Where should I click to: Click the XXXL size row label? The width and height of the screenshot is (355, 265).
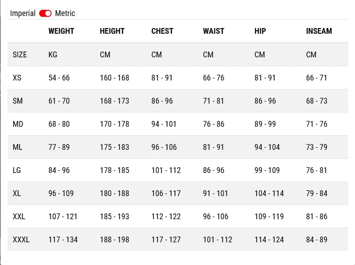pos(21,240)
